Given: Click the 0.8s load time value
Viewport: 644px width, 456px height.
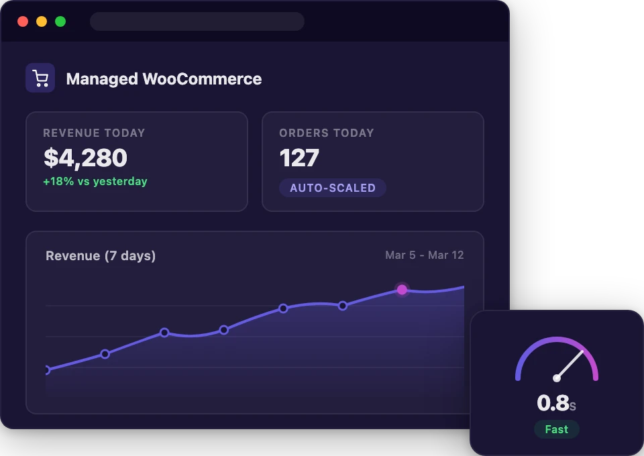Looking at the screenshot, I should (557, 403).
